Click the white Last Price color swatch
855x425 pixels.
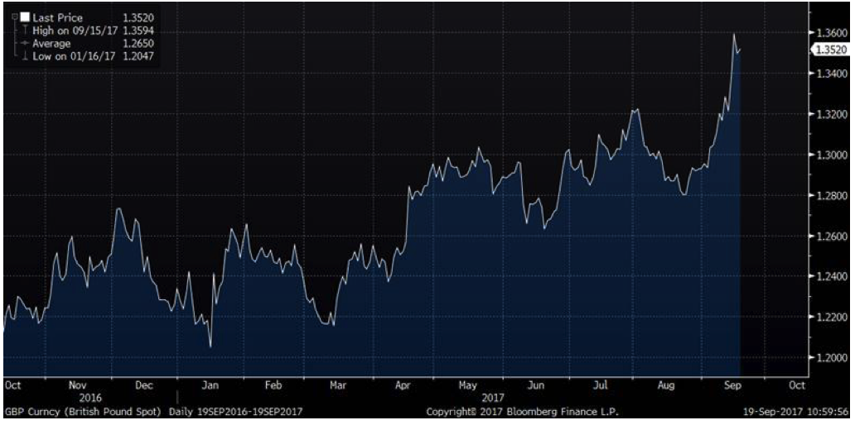point(25,17)
